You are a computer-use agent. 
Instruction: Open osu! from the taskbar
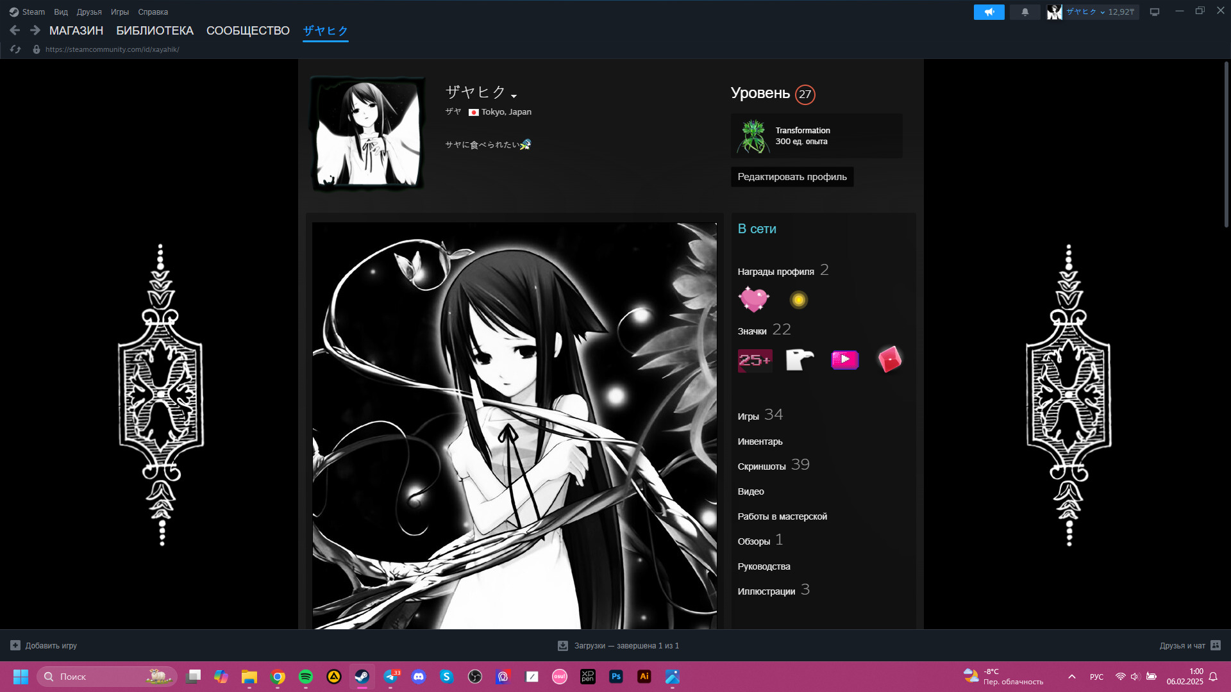560,677
